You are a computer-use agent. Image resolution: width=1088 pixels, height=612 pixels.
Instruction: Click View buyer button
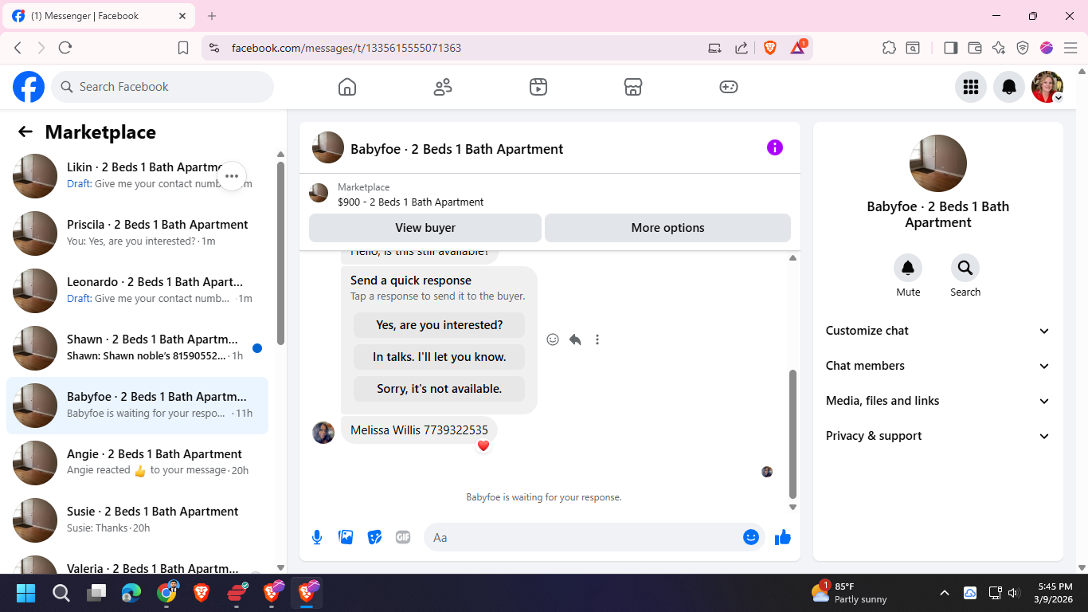425,228
